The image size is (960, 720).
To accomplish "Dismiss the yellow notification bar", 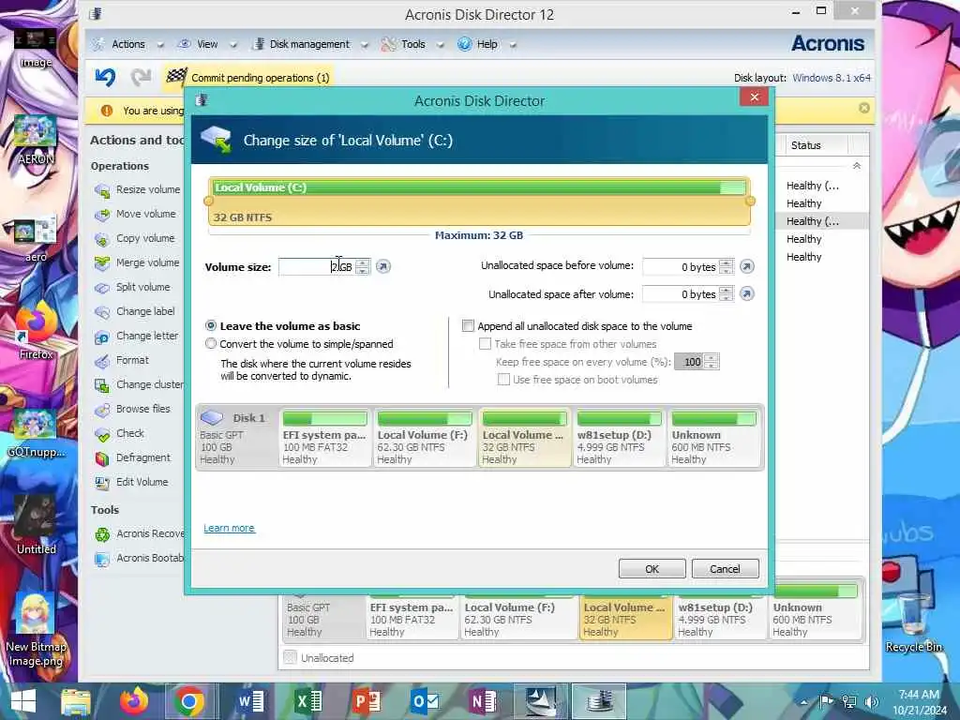I will tap(863, 108).
